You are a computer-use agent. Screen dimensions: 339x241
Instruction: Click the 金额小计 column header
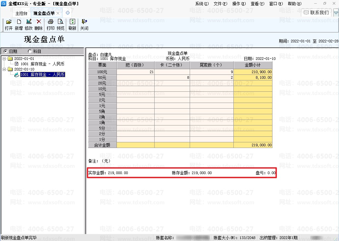[253, 65]
